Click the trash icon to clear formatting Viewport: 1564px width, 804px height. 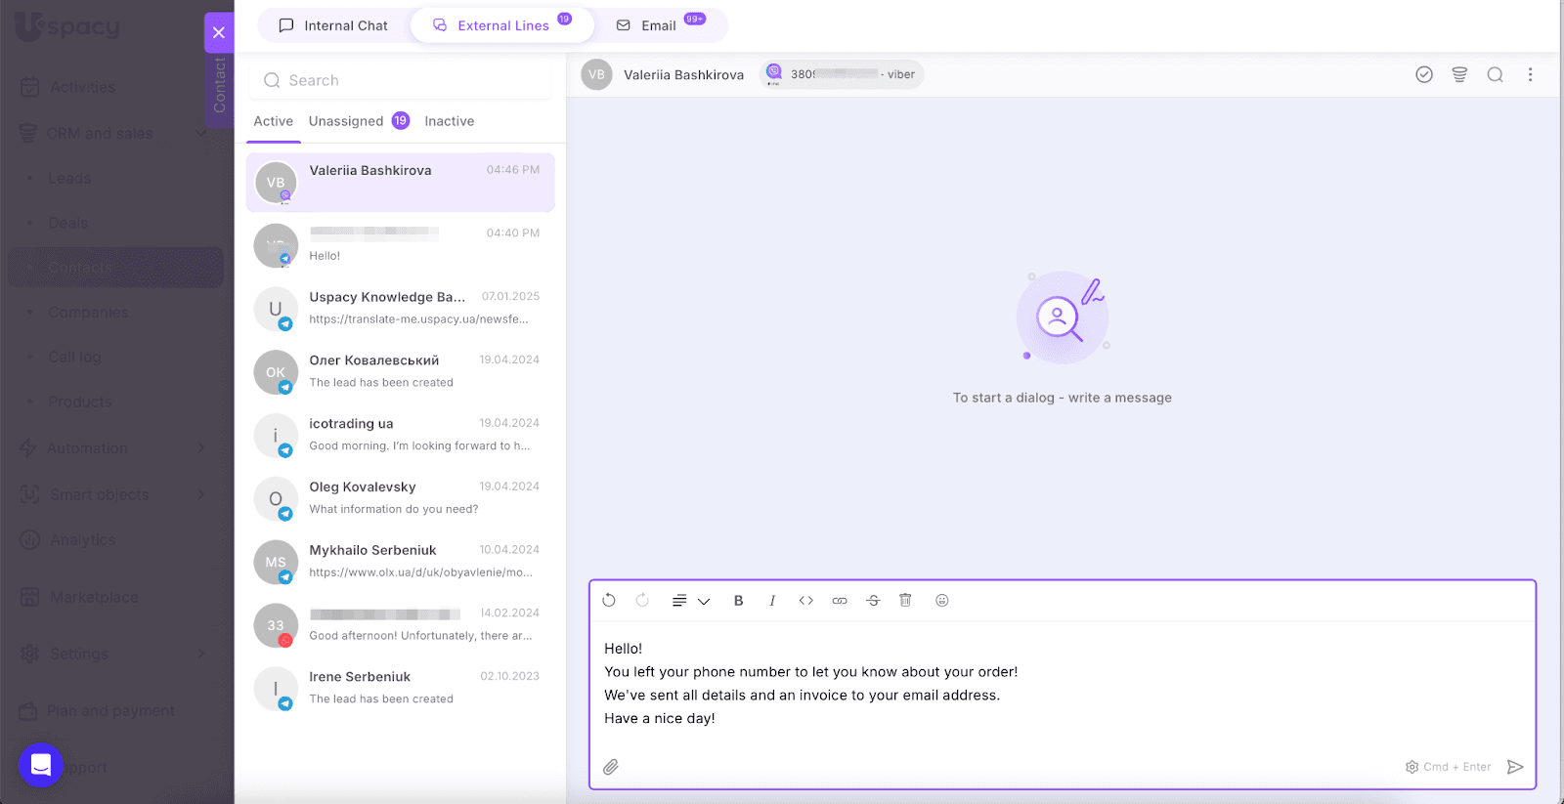click(x=905, y=601)
